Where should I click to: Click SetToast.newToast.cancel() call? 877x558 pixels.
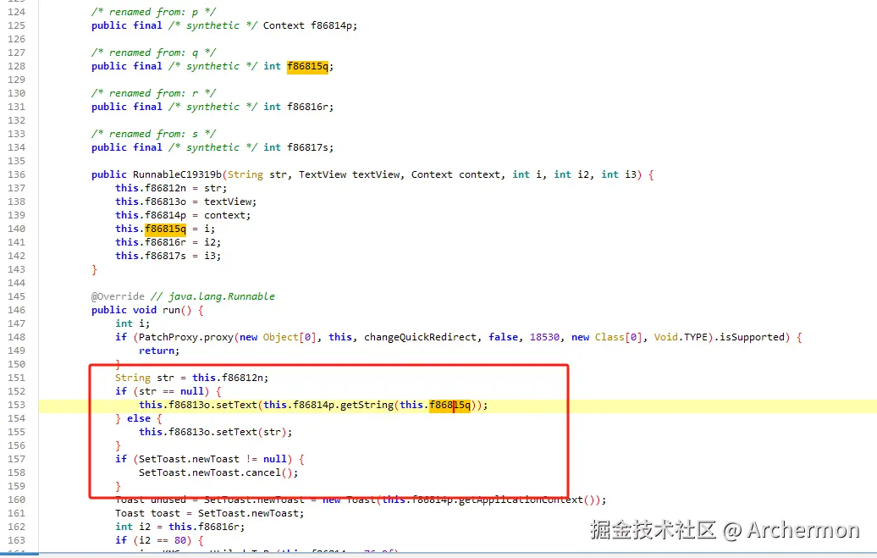click(218, 472)
